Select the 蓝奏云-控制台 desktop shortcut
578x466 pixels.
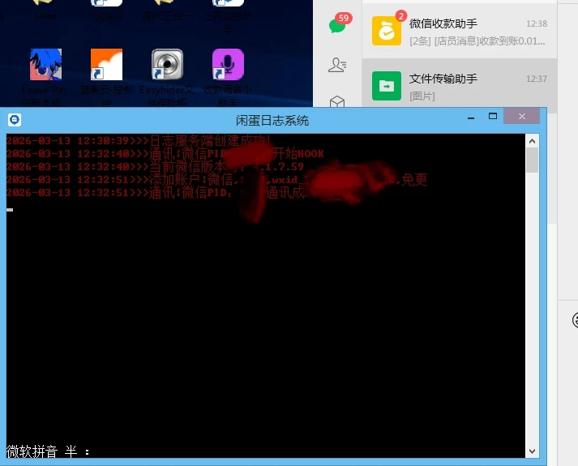coord(106,65)
